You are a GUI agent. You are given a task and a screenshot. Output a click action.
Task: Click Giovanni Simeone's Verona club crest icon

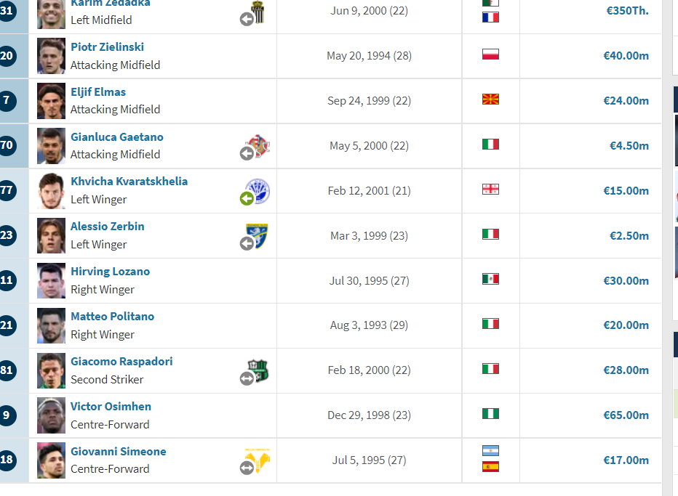pos(258,460)
